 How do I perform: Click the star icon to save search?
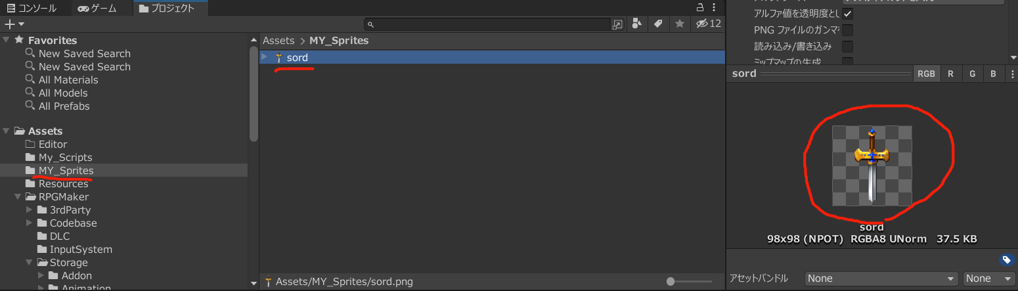(680, 24)
